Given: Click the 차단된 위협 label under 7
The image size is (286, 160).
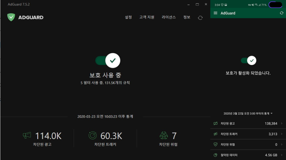Looking at the screenshot, I should click(x=168, y=144).
